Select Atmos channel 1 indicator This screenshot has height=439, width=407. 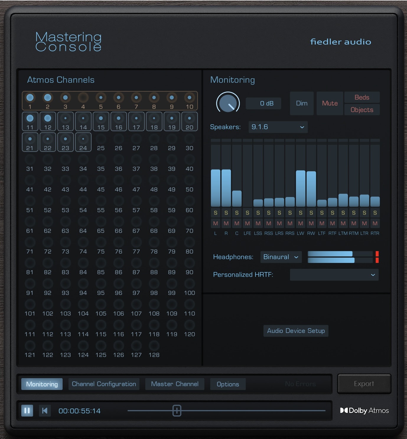point(30,97)
